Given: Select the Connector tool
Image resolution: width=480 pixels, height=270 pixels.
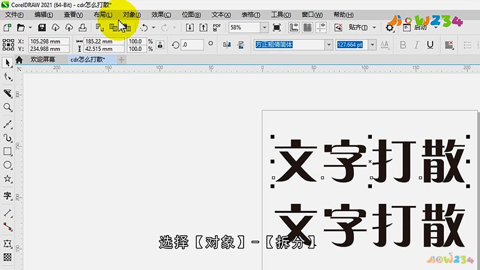Looking at the screenshot, I should pyautogui.click(x=8, y=227).
